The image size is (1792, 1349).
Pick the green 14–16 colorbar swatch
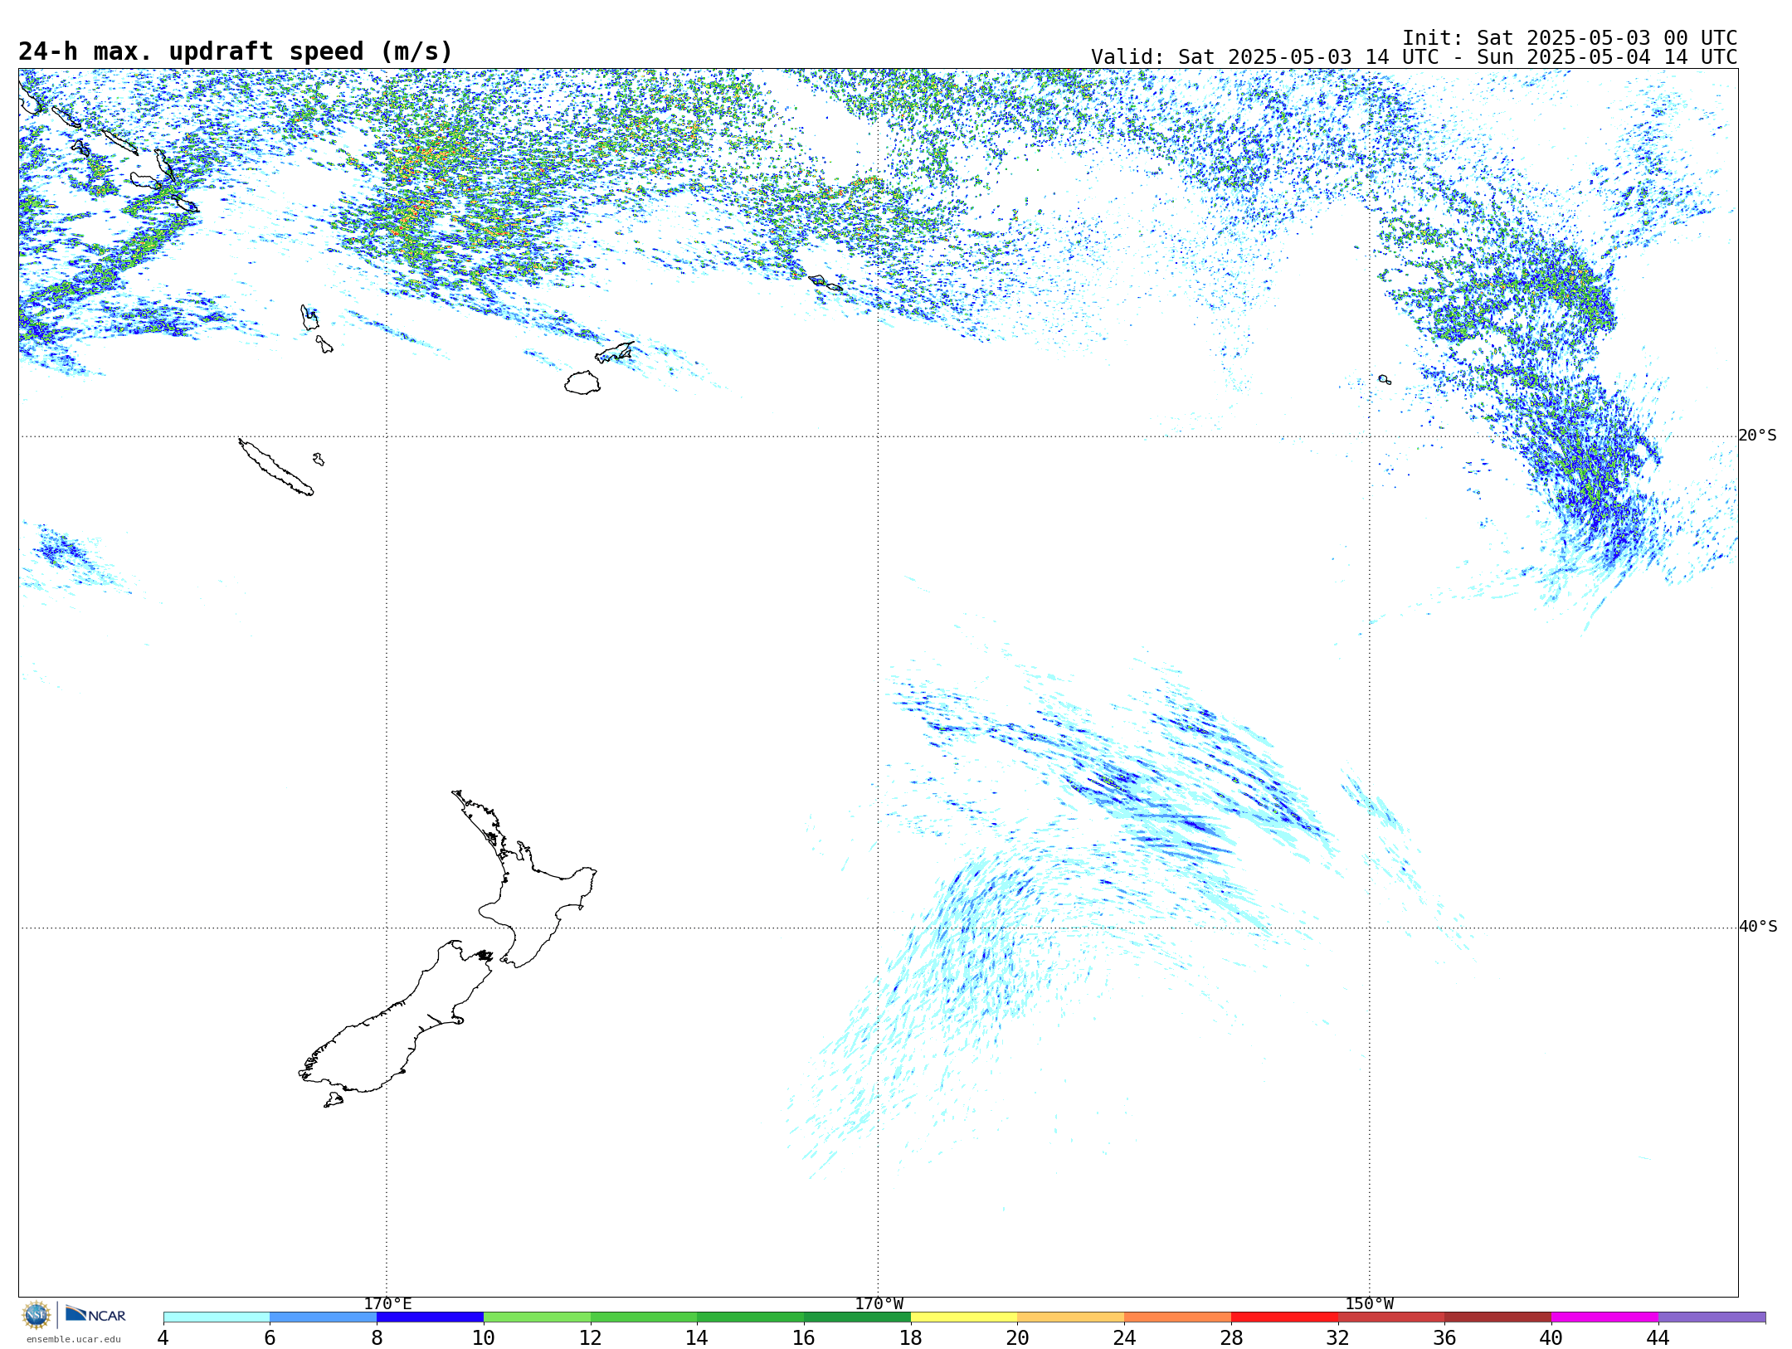pos(751,1317)
